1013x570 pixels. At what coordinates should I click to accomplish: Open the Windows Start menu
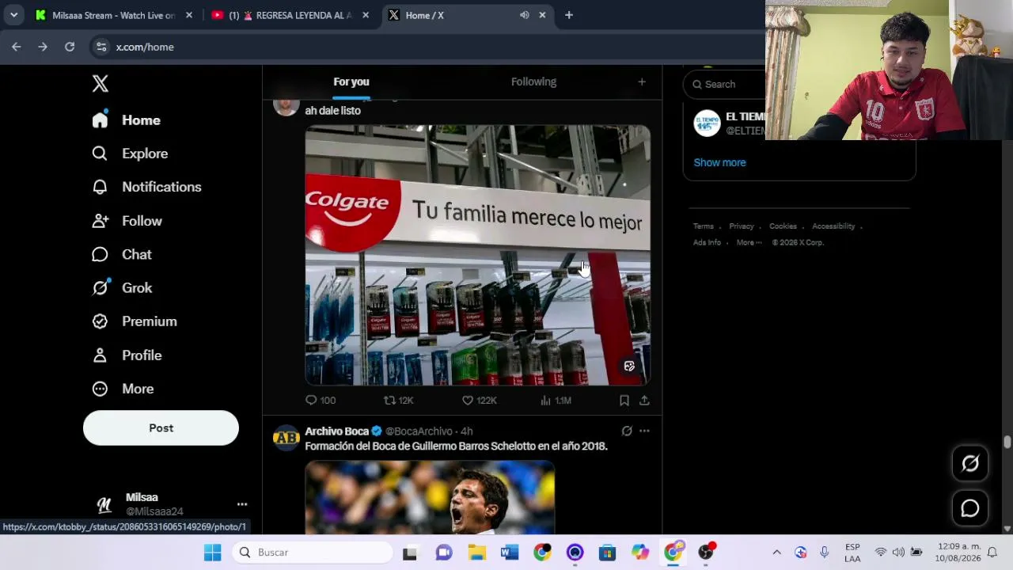pos(213,553)
